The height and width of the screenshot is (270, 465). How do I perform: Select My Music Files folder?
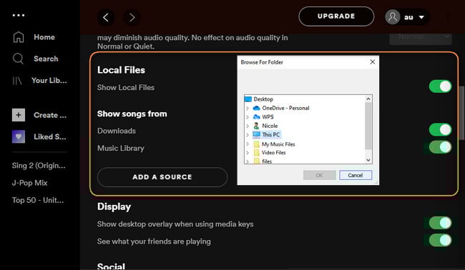tap(278, 144)
